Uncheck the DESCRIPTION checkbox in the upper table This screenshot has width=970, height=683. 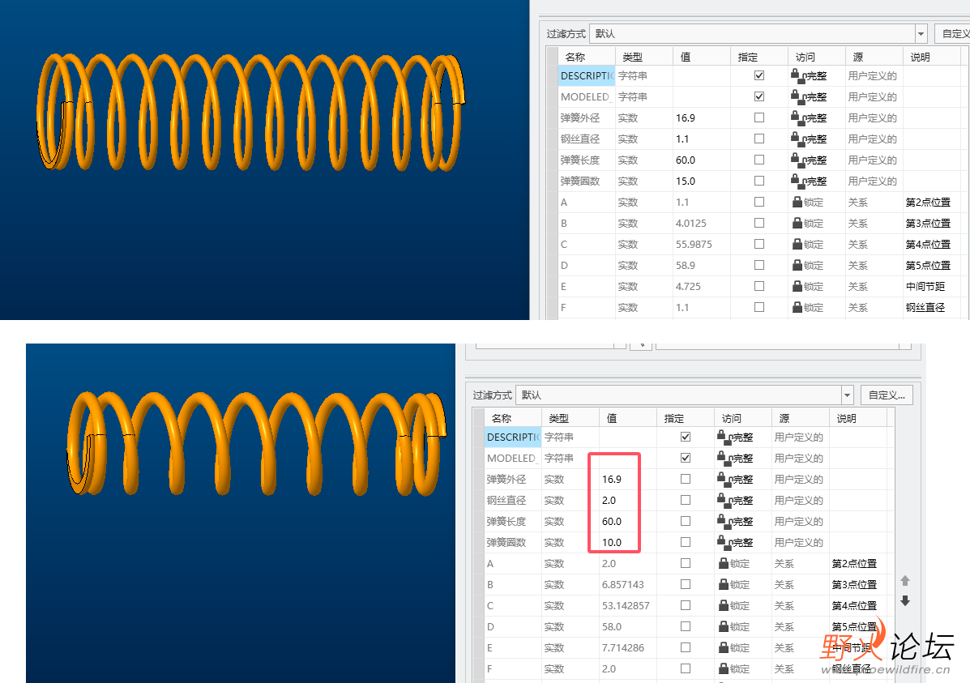point(759,75)
